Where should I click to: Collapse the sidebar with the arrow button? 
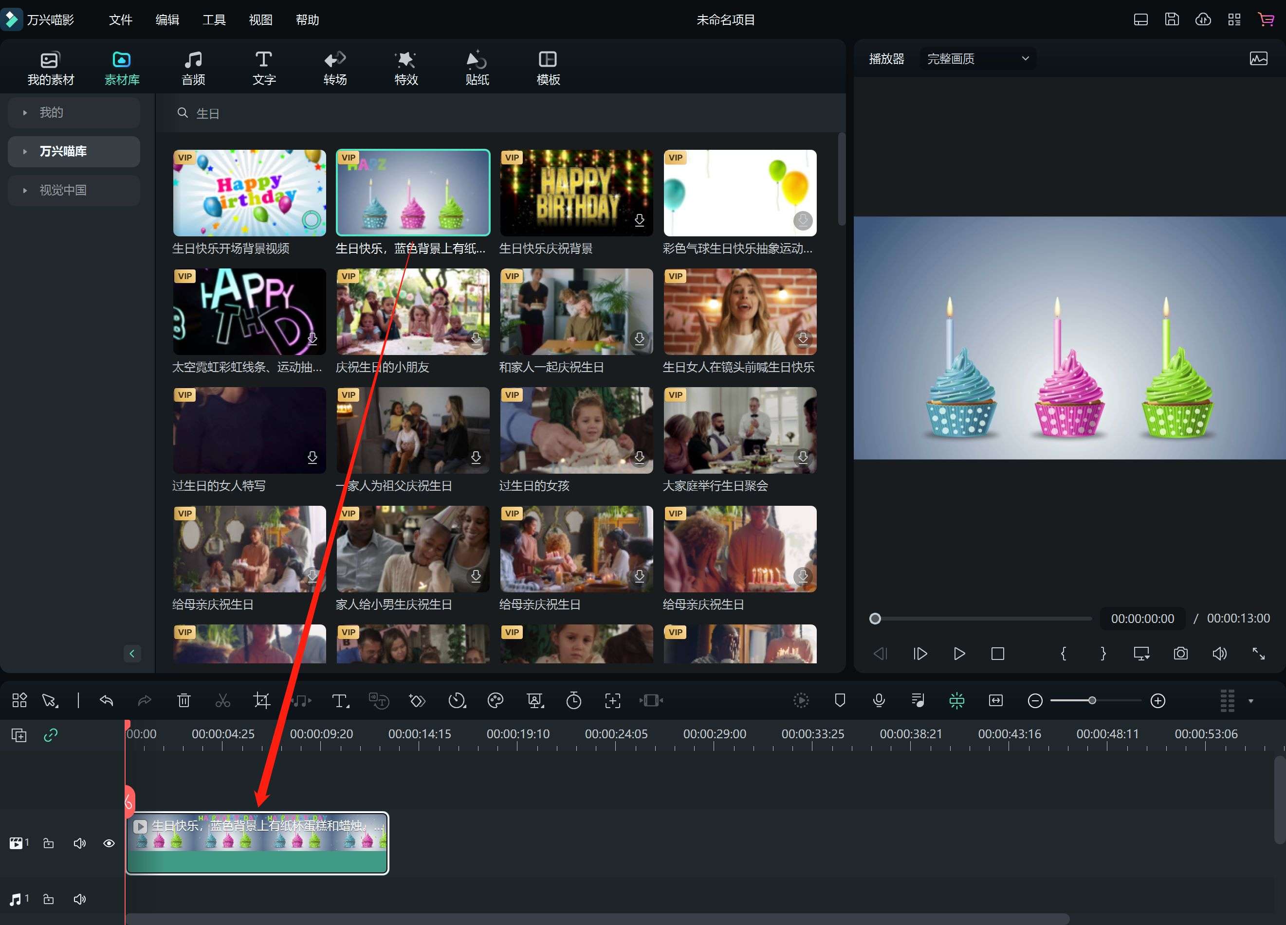tap(132, 654)
